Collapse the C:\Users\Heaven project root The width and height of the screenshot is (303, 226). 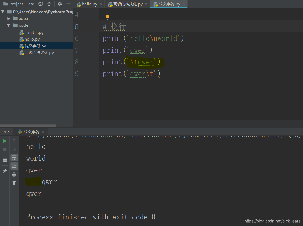[x=3, y=12]
